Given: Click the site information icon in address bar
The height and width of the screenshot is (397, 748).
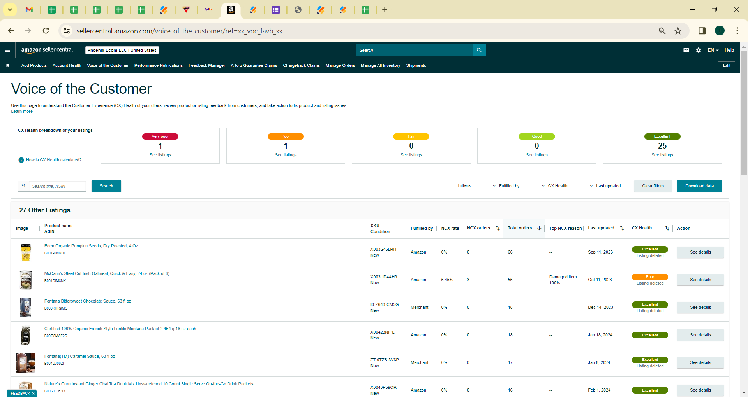Looking at the screenshot, I should point(67,31).
